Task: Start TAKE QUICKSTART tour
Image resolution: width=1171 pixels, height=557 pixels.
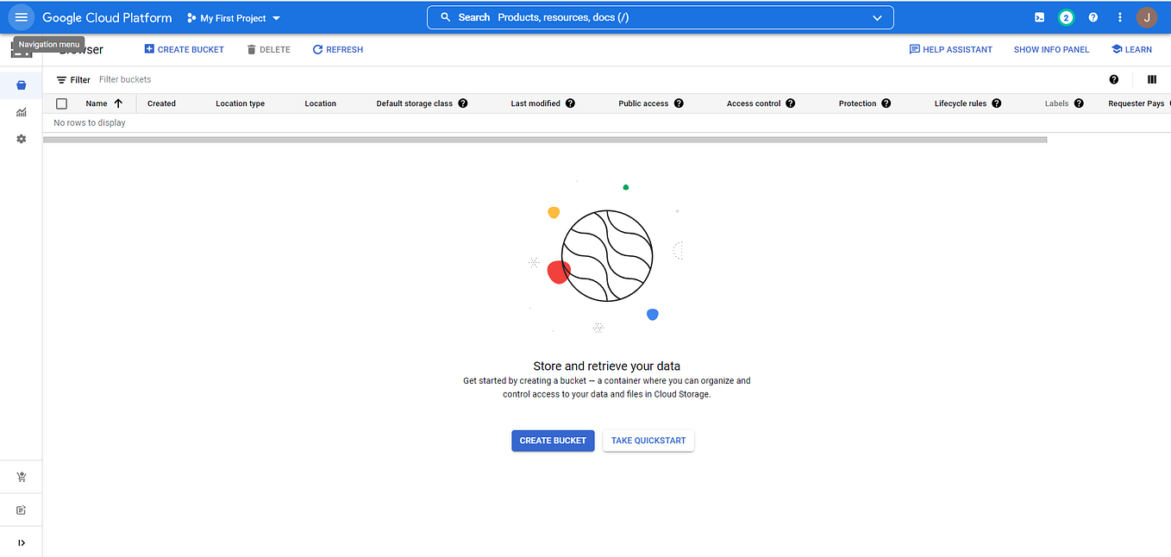Action: [x=648, y=441]
